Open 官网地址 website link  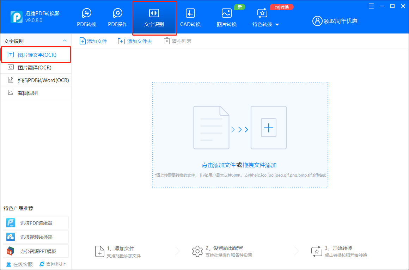[53, 264]
